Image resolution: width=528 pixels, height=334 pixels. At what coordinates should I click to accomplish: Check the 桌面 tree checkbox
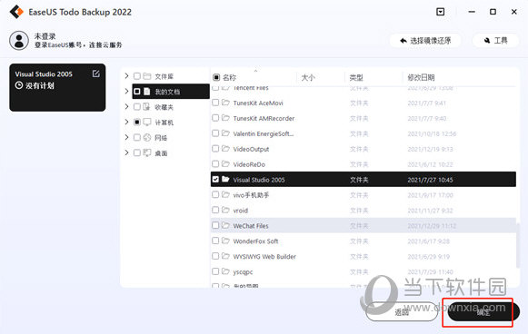(x=137, y=153)
